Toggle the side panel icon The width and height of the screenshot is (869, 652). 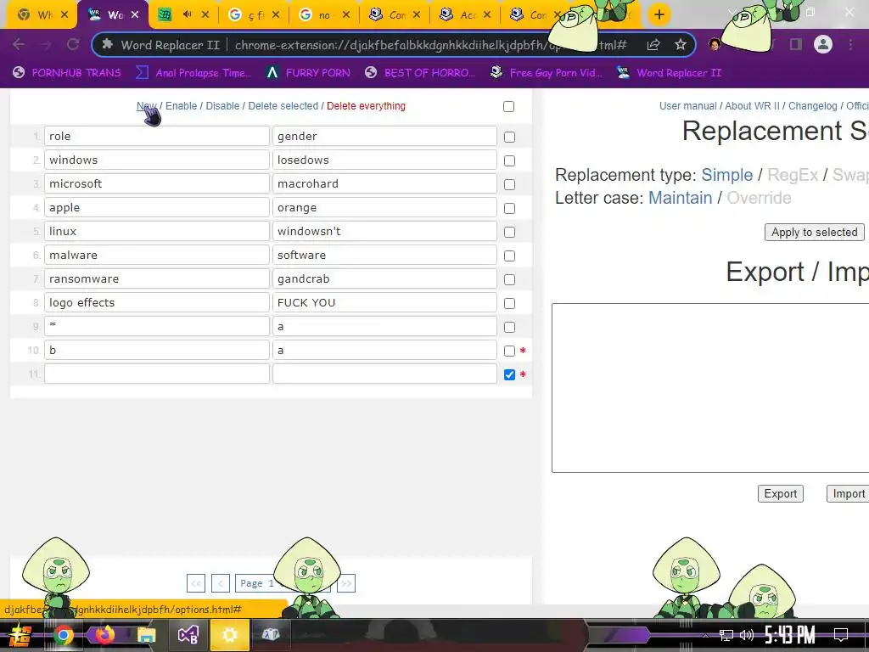(x=796, y=44)
